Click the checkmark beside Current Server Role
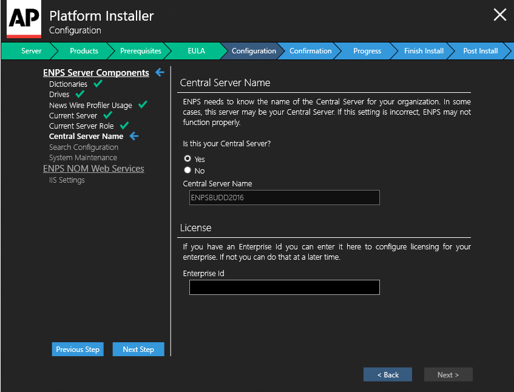 [x=124, y=125]
